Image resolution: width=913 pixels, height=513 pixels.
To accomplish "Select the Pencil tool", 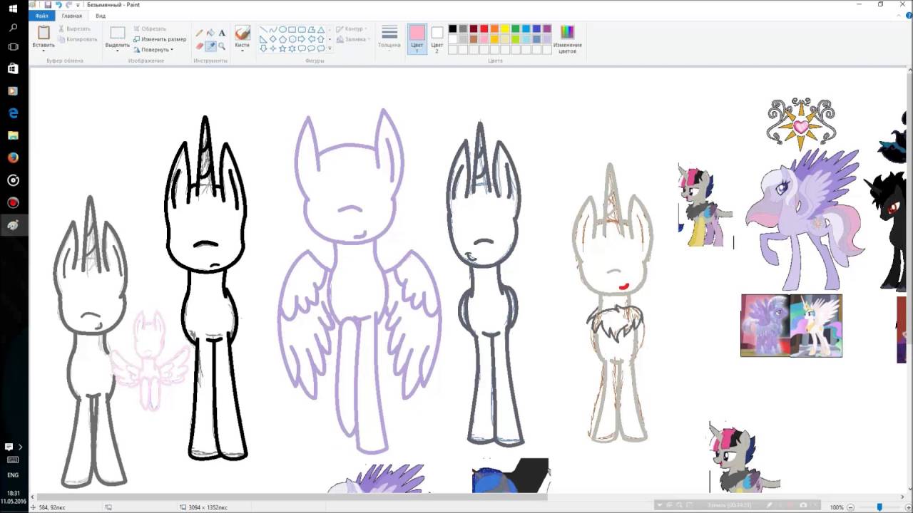I will [x=200, y=33].
